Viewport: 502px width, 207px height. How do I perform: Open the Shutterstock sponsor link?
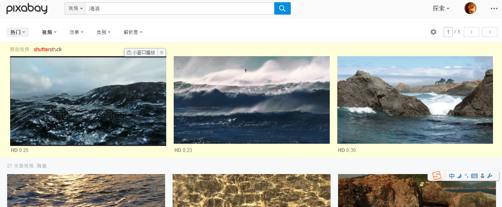[48, 49]
